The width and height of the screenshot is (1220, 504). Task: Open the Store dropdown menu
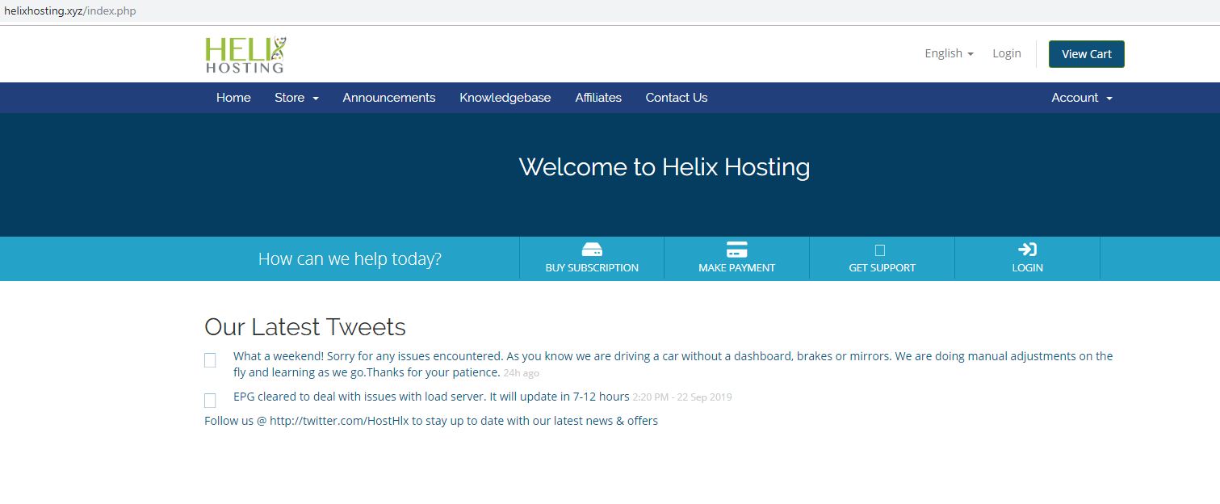pyautogui.click(x=296, y=98)
